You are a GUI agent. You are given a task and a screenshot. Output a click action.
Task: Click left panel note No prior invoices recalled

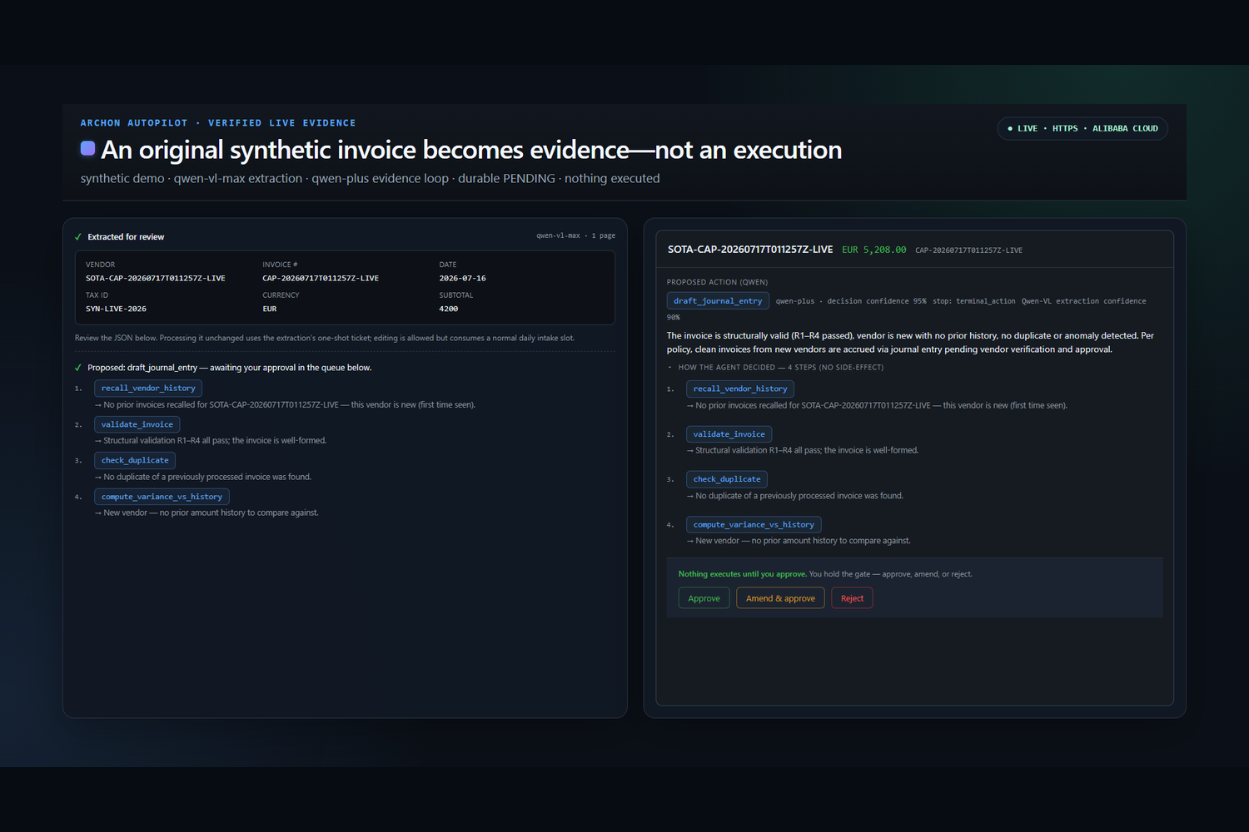285,405
